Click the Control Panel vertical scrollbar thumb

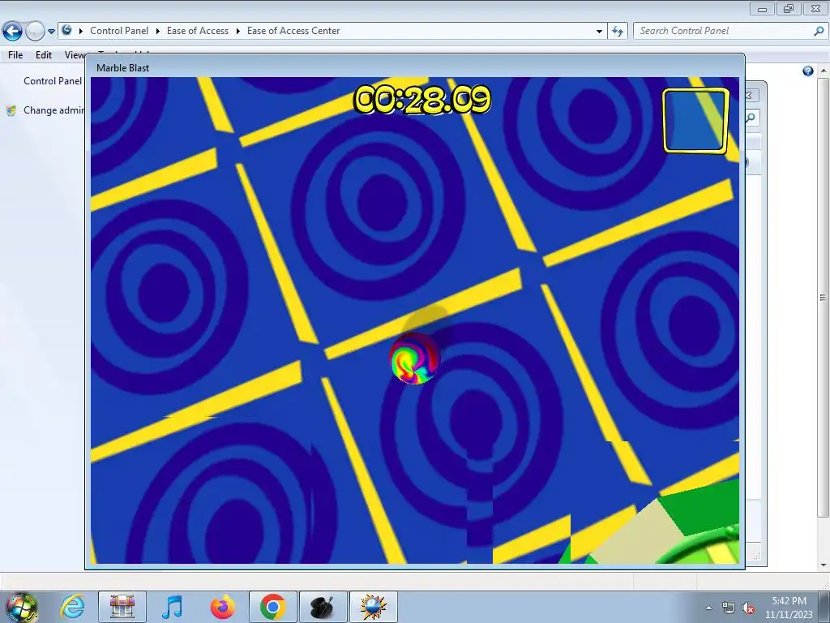824,298
